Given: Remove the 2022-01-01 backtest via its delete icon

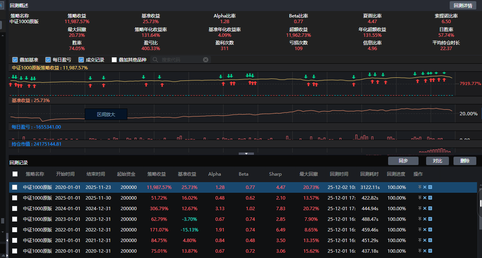Looking at the screenshot, I should click(425, 230).
